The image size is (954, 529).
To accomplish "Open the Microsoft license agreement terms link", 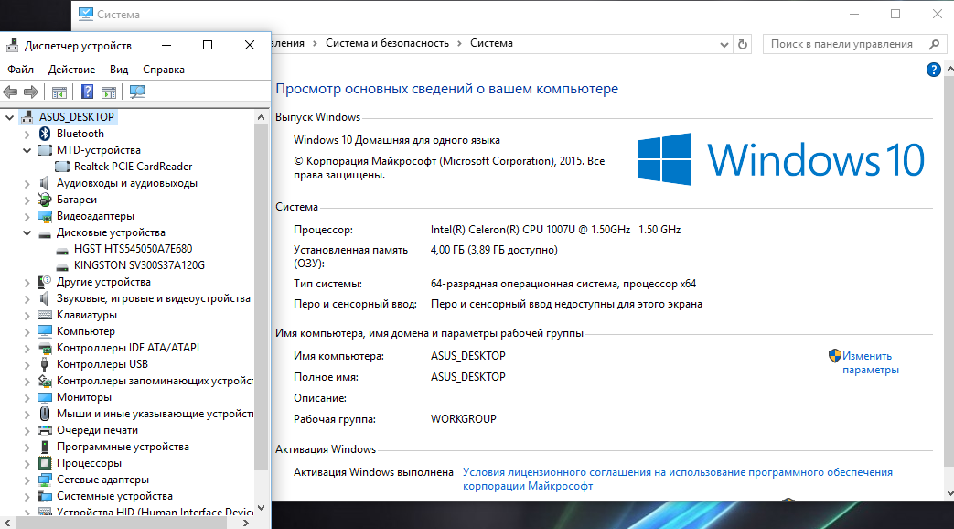I will coord(677,479).
